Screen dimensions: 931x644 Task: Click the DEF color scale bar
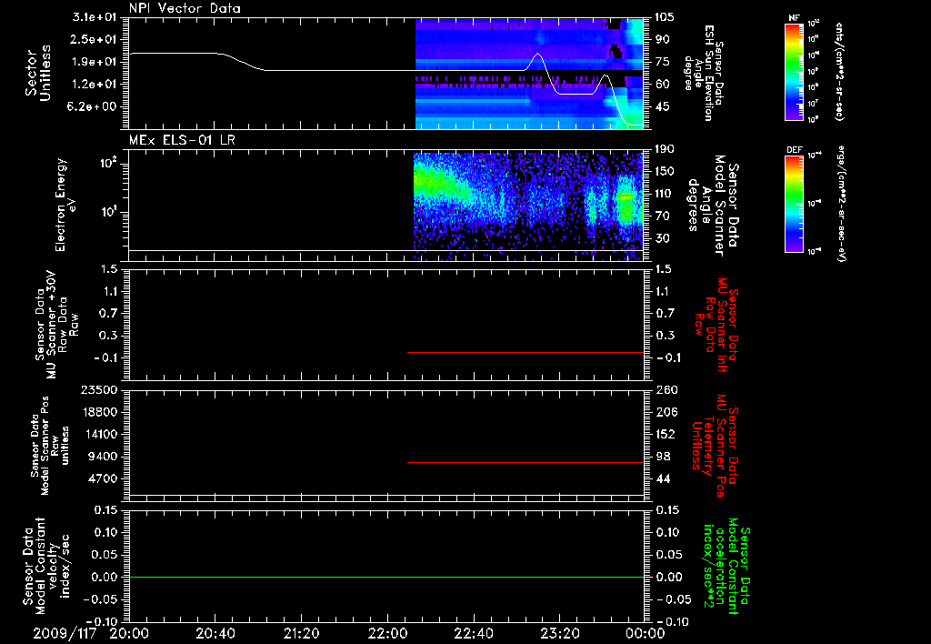[x=794, y=204]
